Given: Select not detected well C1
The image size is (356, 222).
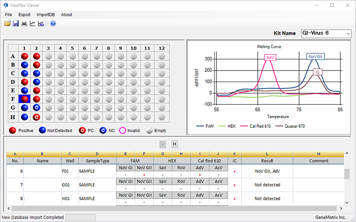Looking at the screenshot, I should pos(24,73).
